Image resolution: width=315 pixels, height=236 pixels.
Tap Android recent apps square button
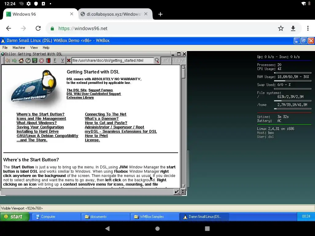[207, 229]
